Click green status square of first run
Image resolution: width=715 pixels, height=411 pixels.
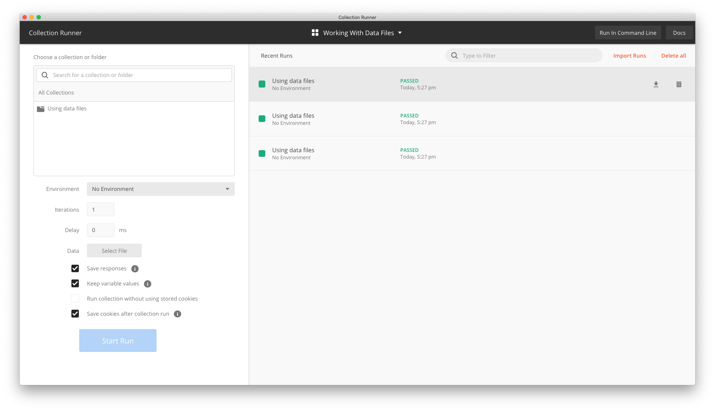[262, 84]
